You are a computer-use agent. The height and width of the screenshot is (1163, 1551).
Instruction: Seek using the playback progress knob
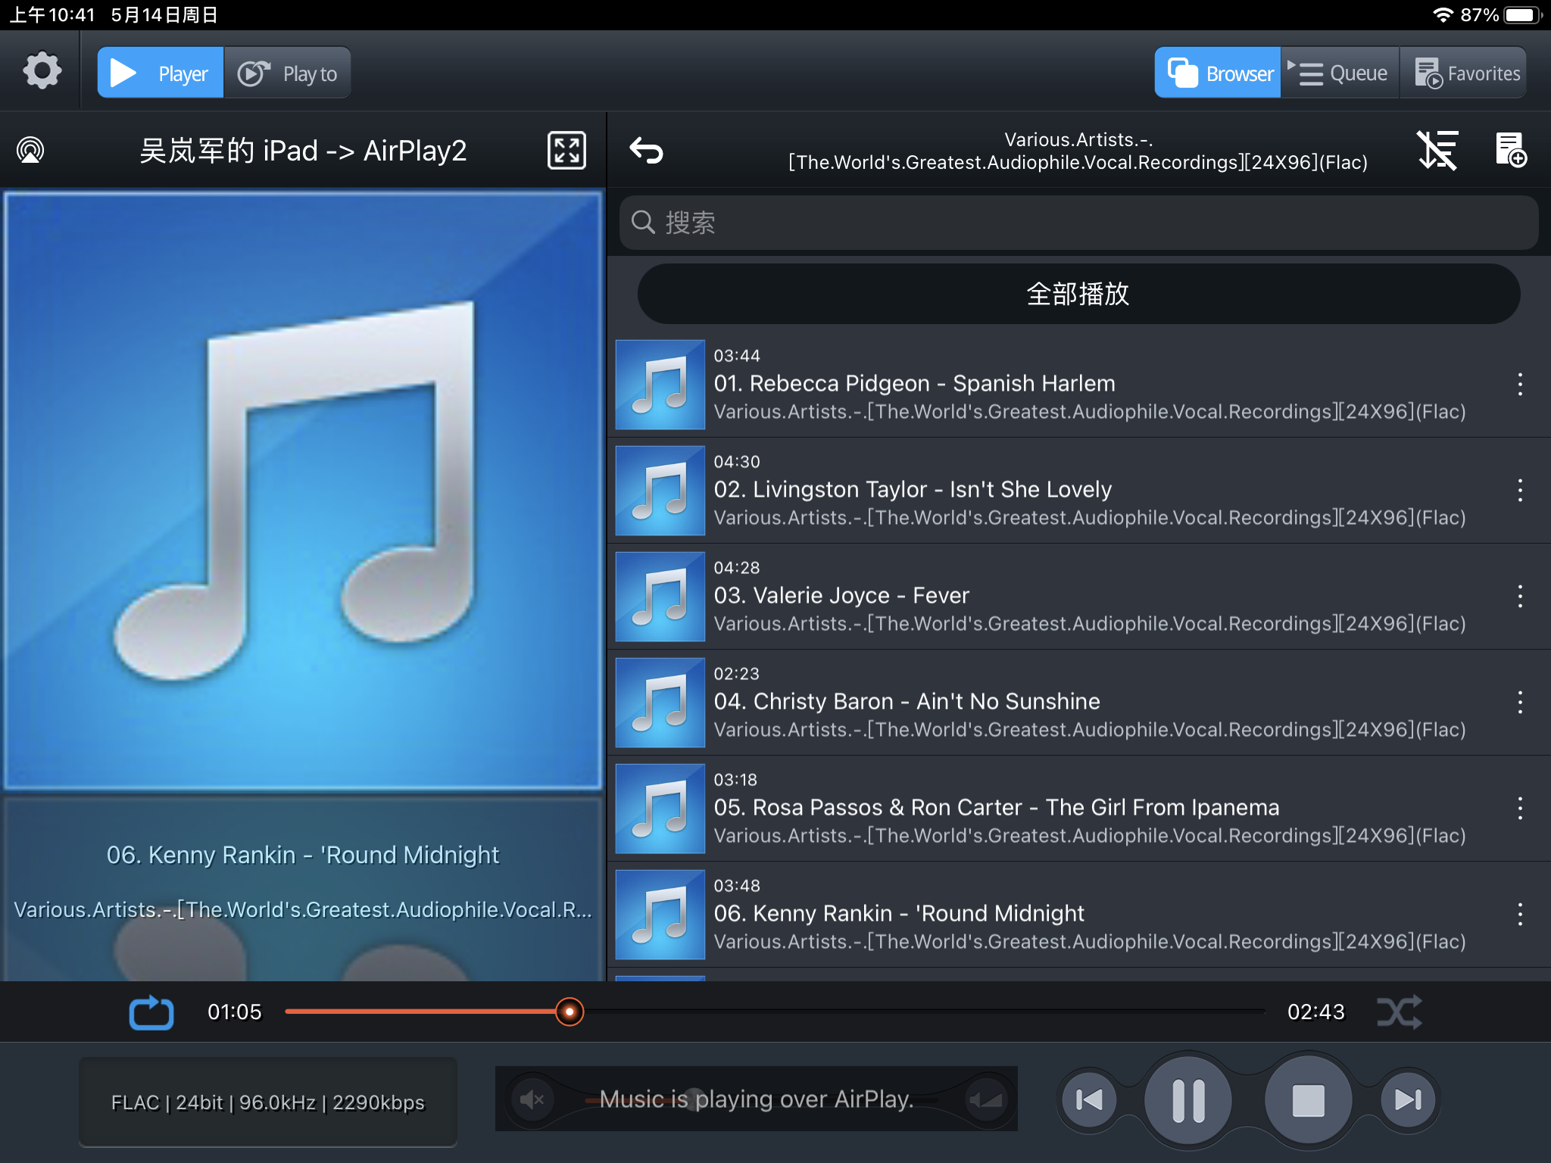click(569, 1012)
